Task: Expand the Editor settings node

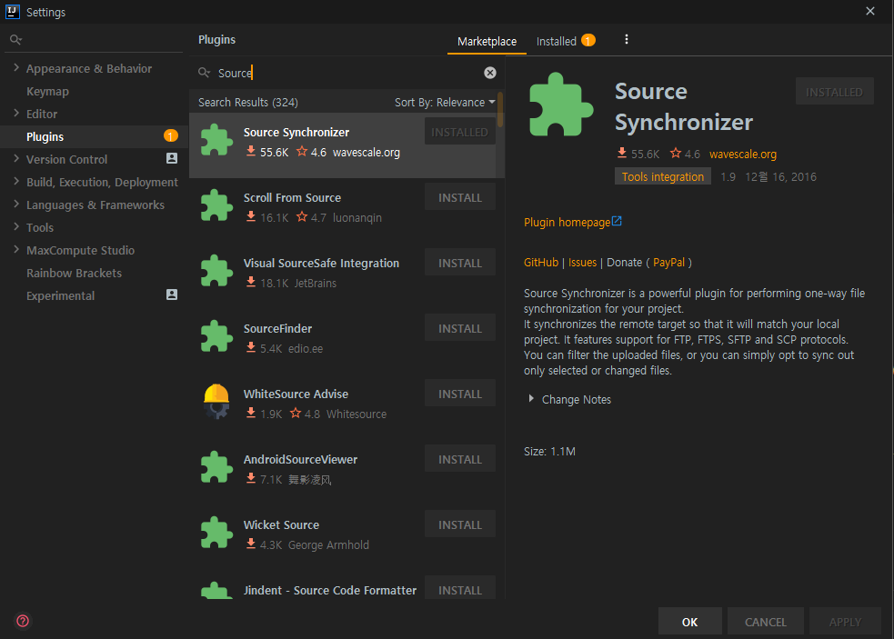Action: [16, 114]
